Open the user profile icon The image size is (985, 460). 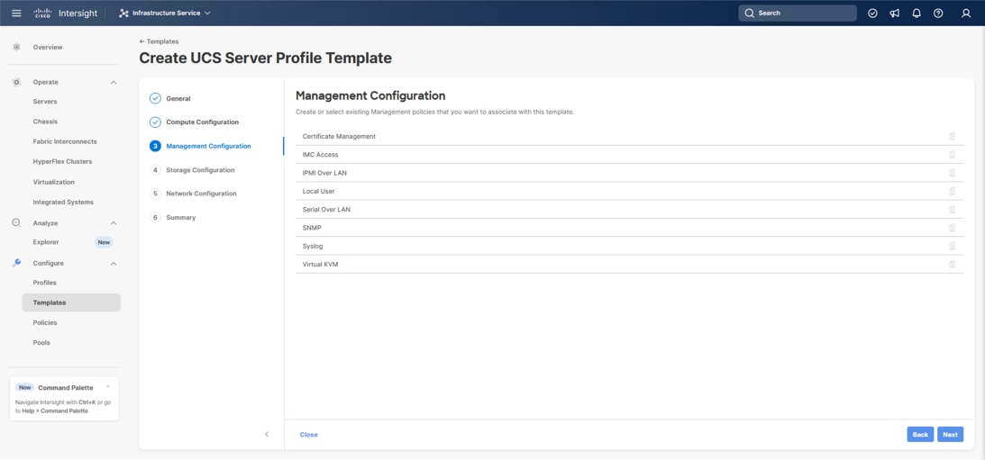[966, 14]
